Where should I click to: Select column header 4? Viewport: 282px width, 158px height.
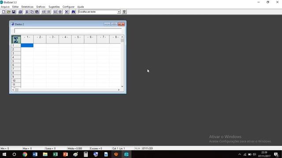(65, 39)
